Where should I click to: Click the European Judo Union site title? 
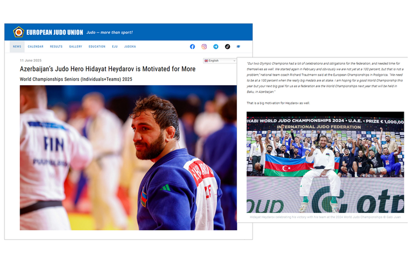(x=55, y=32)
